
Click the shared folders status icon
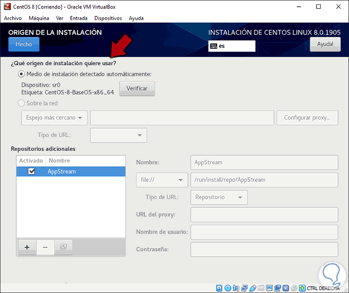click(x=261, y=288)
